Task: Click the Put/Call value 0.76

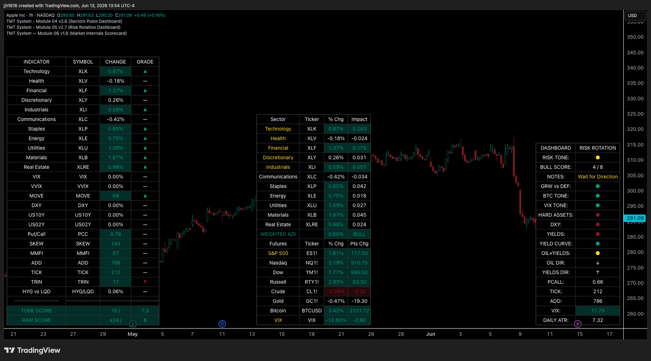Action: (x=116, y=234)
